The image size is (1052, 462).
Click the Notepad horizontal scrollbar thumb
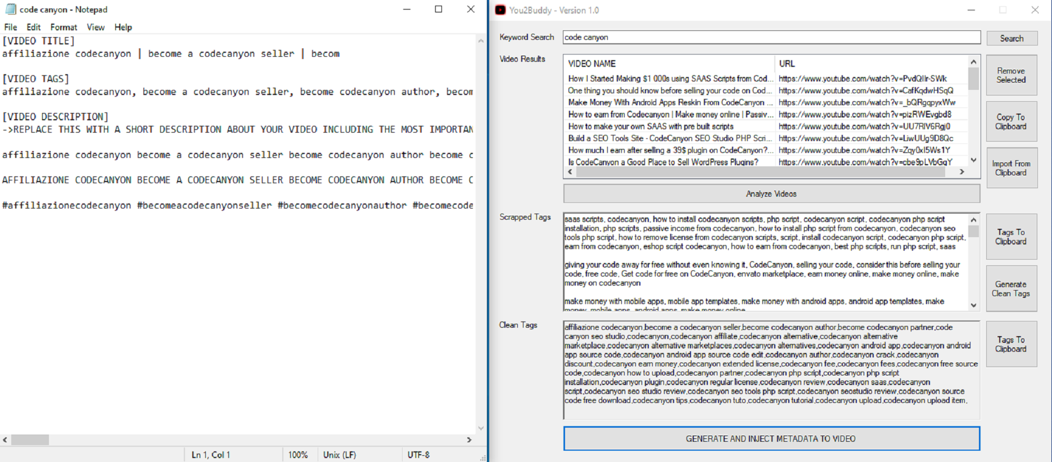(30, 440)
